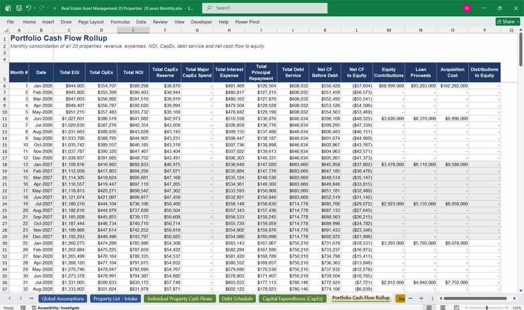Open the Data ribbon tab
The width and height of the screenshot is (524, 310).
click(141, 22)
